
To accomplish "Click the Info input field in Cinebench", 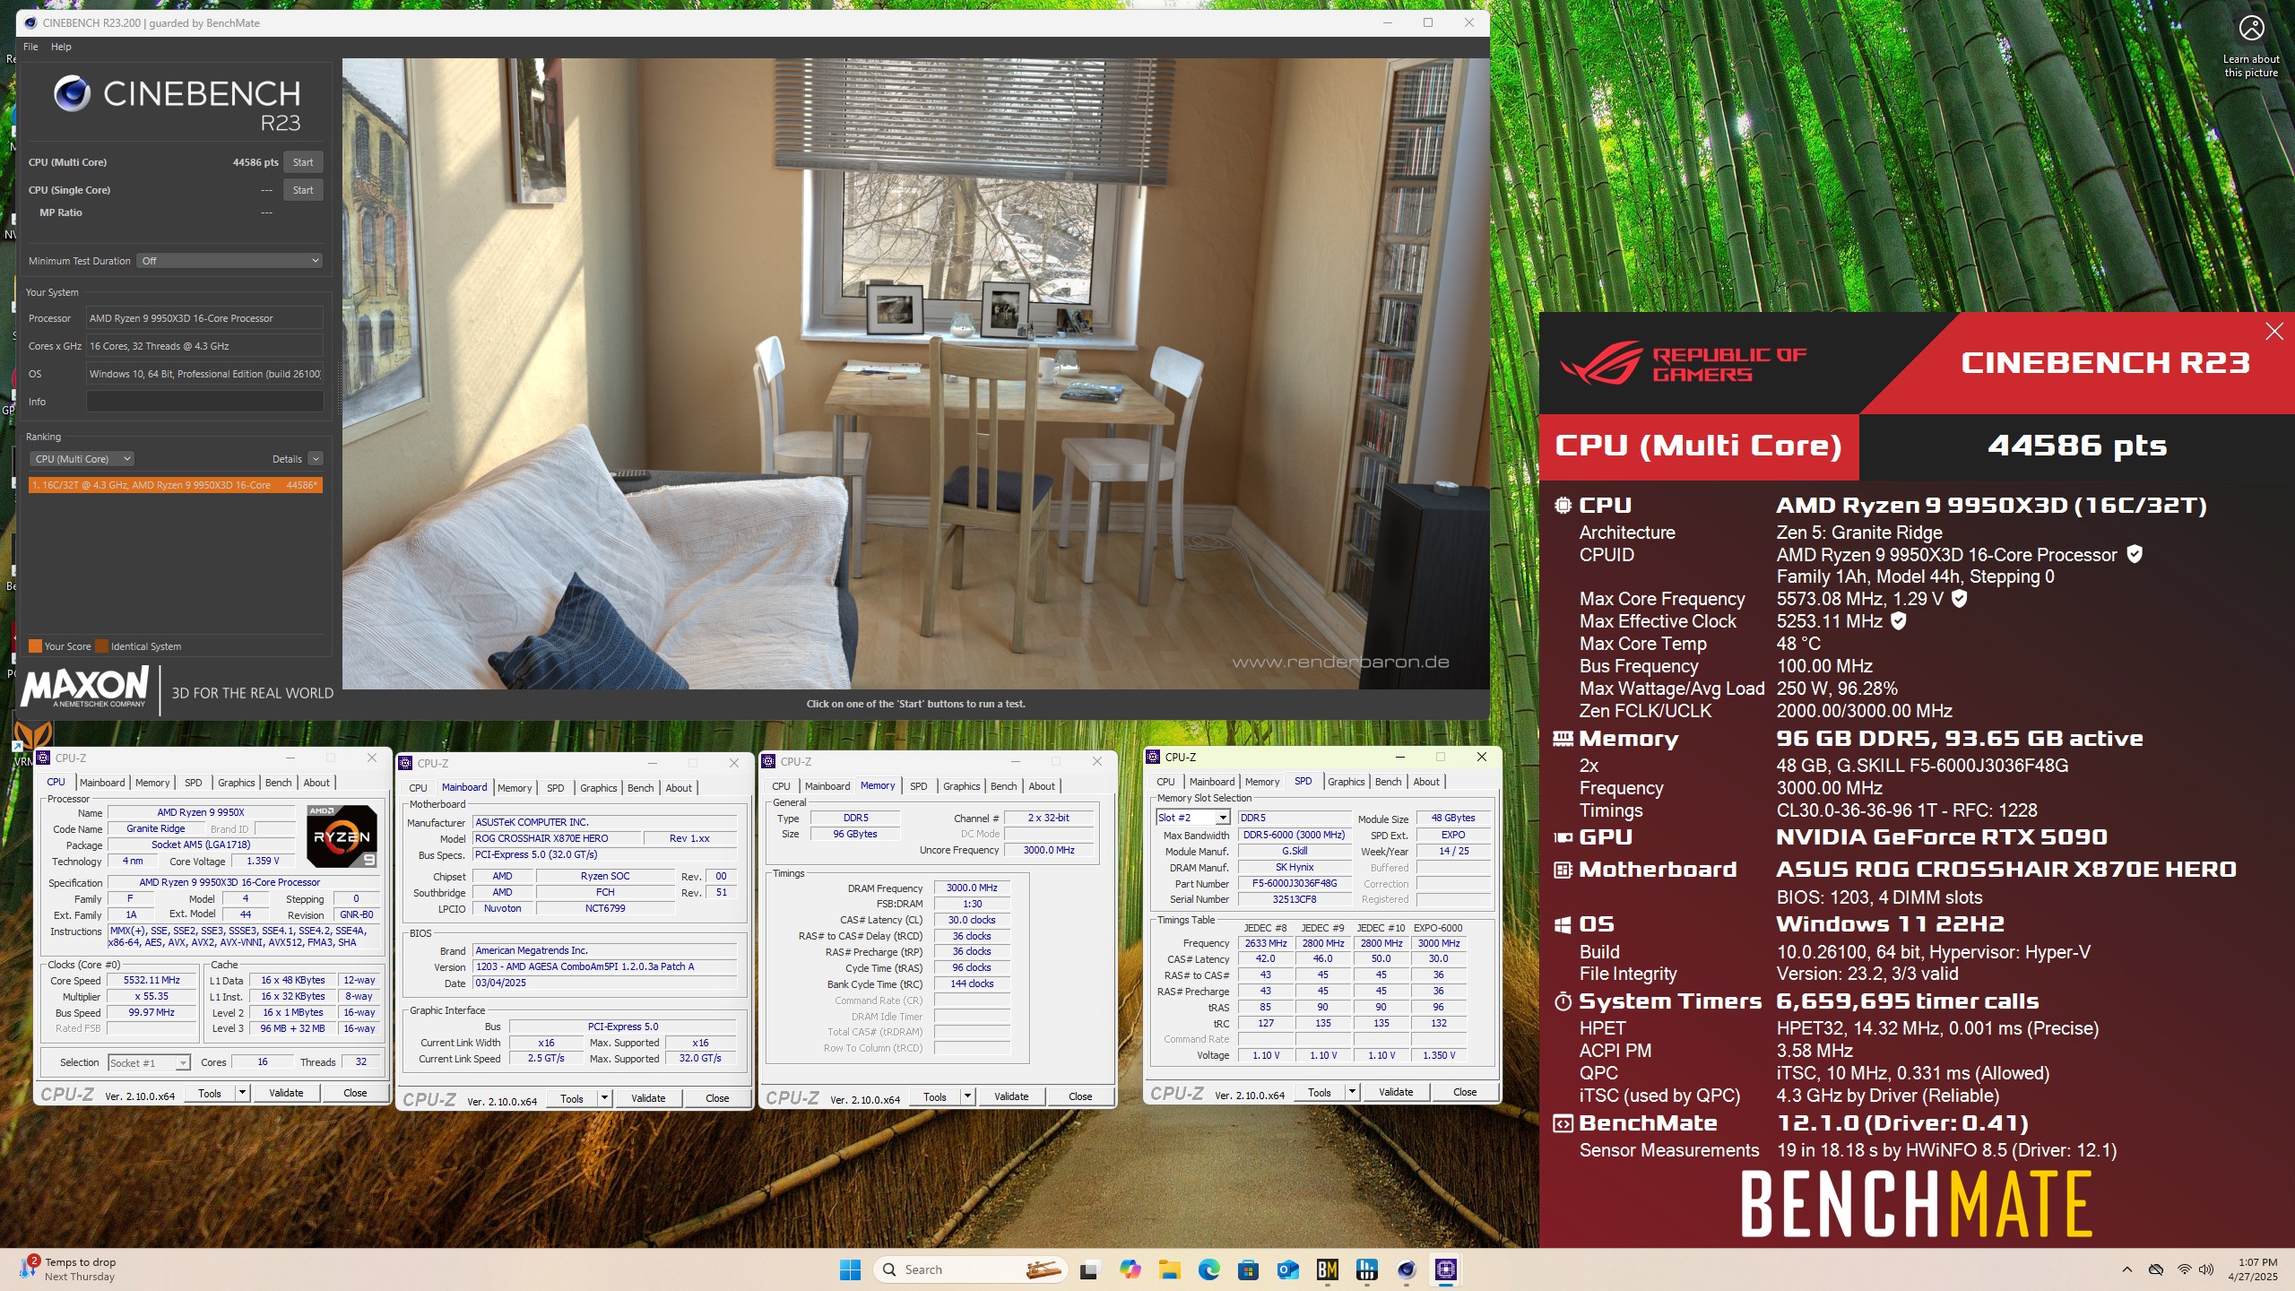I will click(x=204, y=402).
